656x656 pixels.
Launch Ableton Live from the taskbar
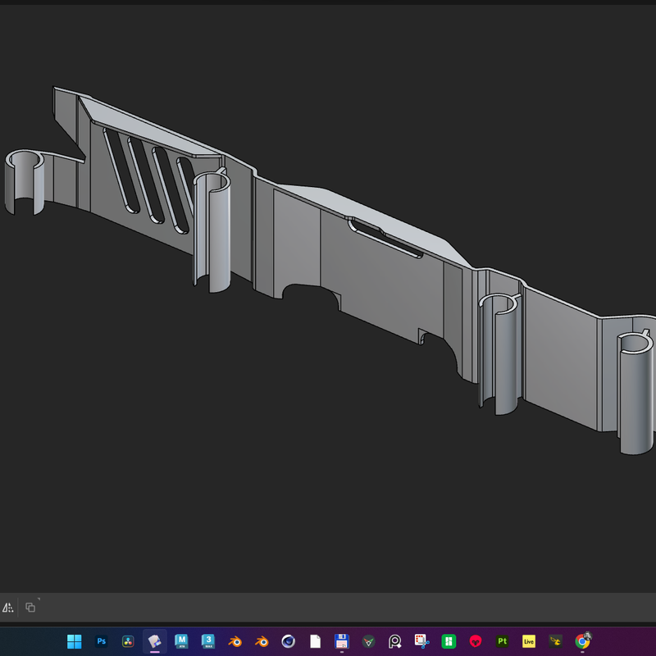529,641
